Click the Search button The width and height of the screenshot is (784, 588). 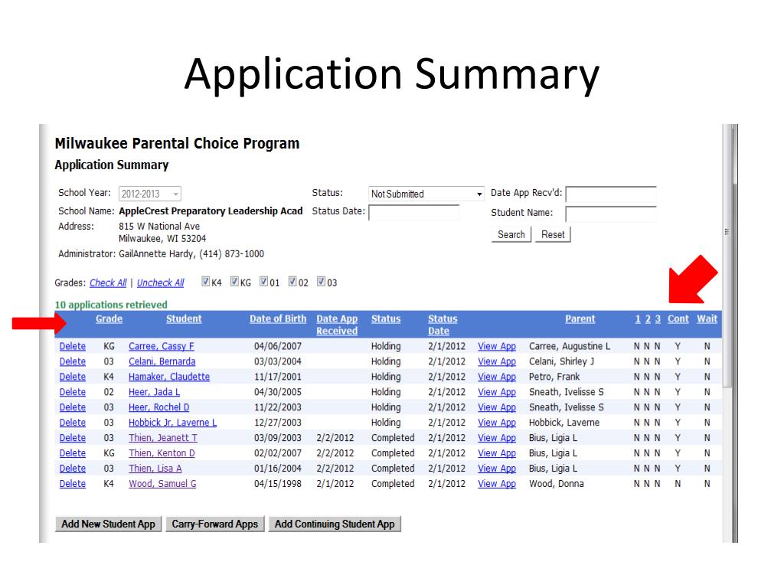click(511, 234)
